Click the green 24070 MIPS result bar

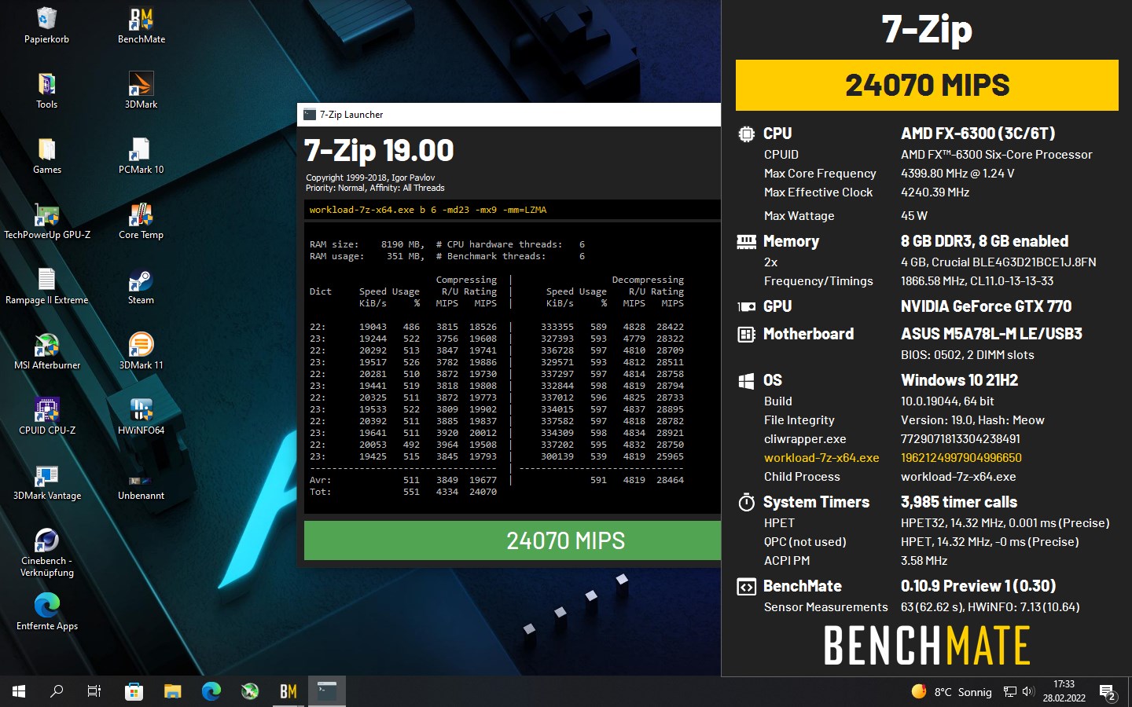(513, 540)
